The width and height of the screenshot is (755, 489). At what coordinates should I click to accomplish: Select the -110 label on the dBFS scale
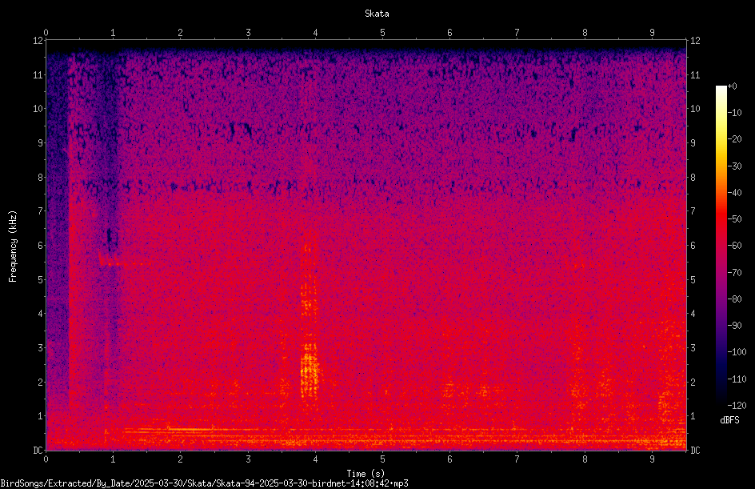[737, 379]
